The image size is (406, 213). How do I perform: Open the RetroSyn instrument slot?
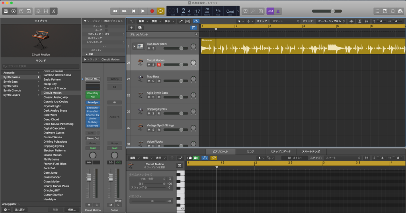tap(92, 103)
